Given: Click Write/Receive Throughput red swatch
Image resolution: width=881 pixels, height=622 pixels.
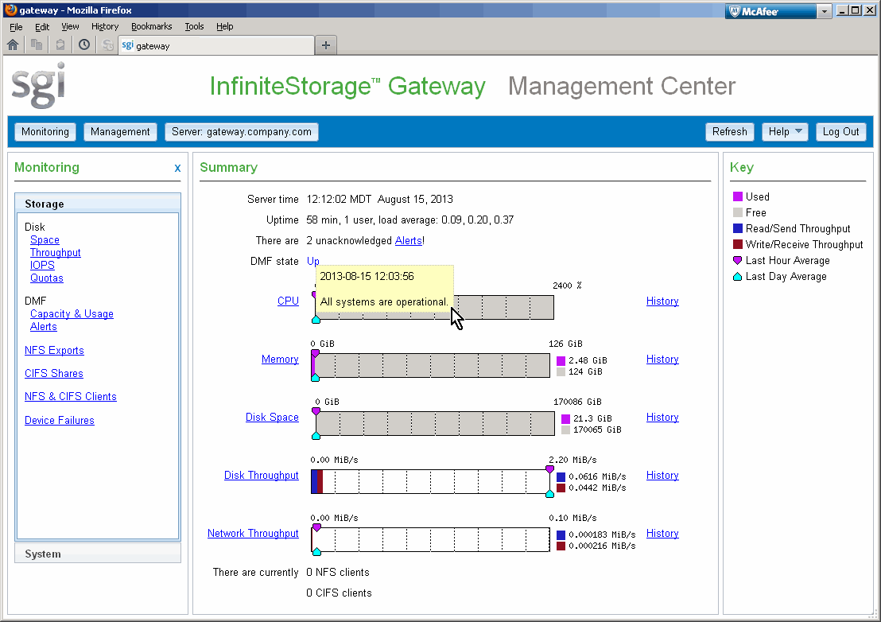Looking at the screenshot, I should tap(738, 244).
